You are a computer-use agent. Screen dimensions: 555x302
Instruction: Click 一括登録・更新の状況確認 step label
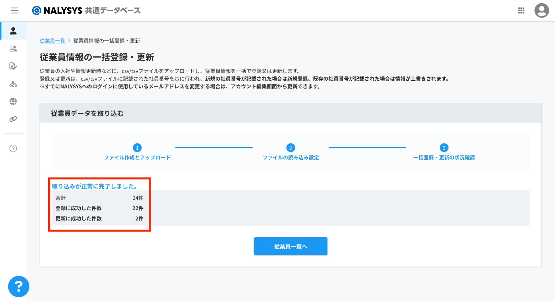coord(444,158)
